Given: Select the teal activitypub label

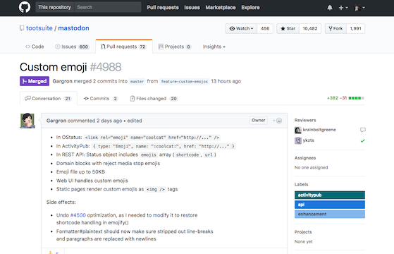Looking at the screenshot, I should [x=330, y=195].
